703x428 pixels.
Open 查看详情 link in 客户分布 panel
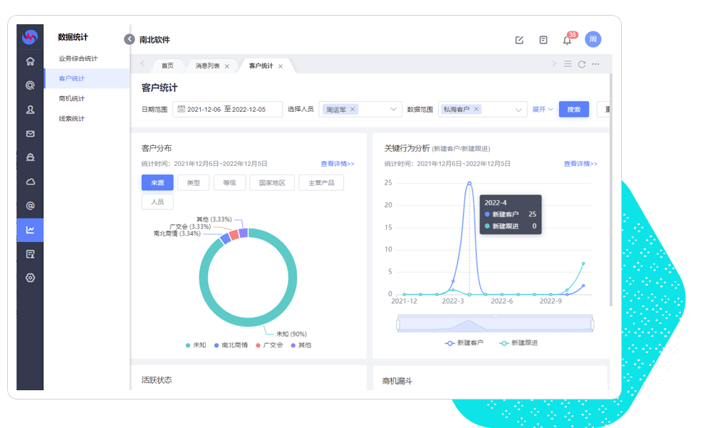click(x=337, y=164)
